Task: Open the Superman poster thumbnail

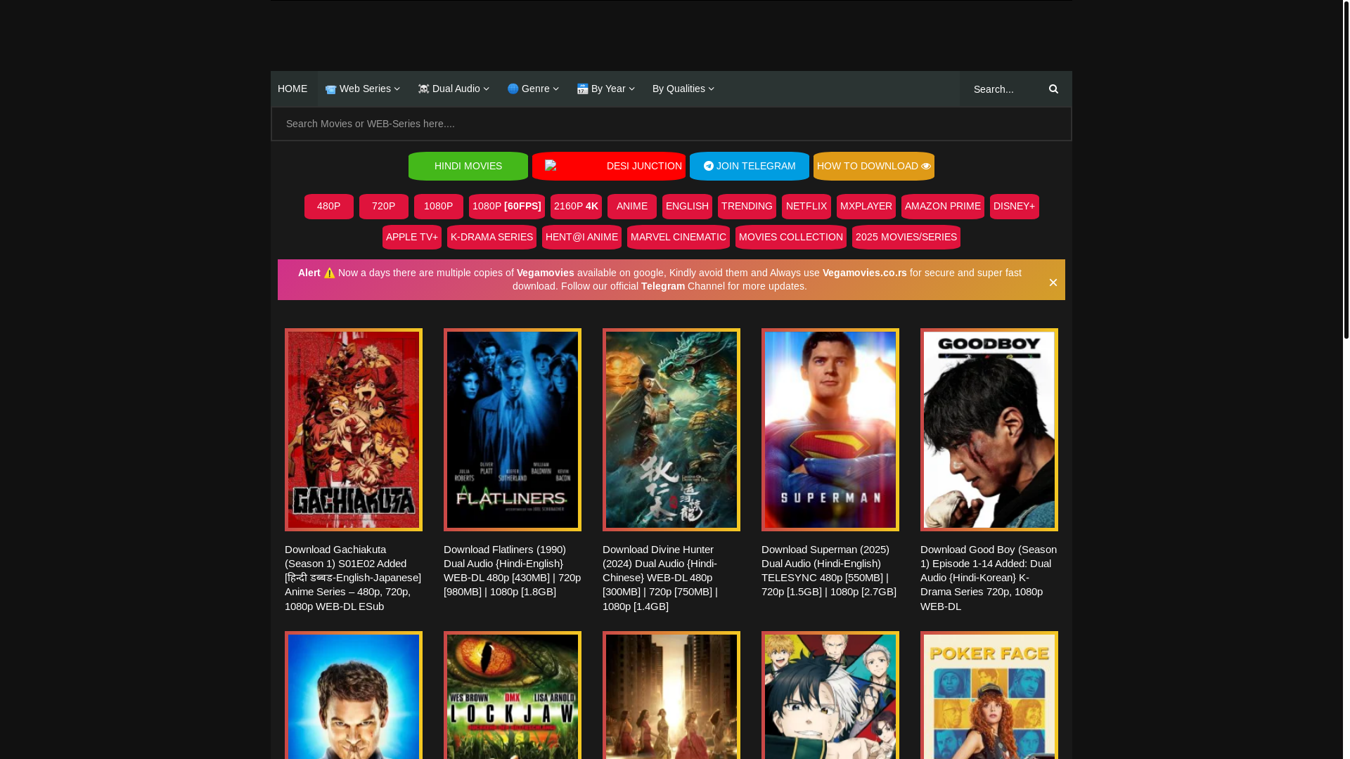Action: point(830,429)
